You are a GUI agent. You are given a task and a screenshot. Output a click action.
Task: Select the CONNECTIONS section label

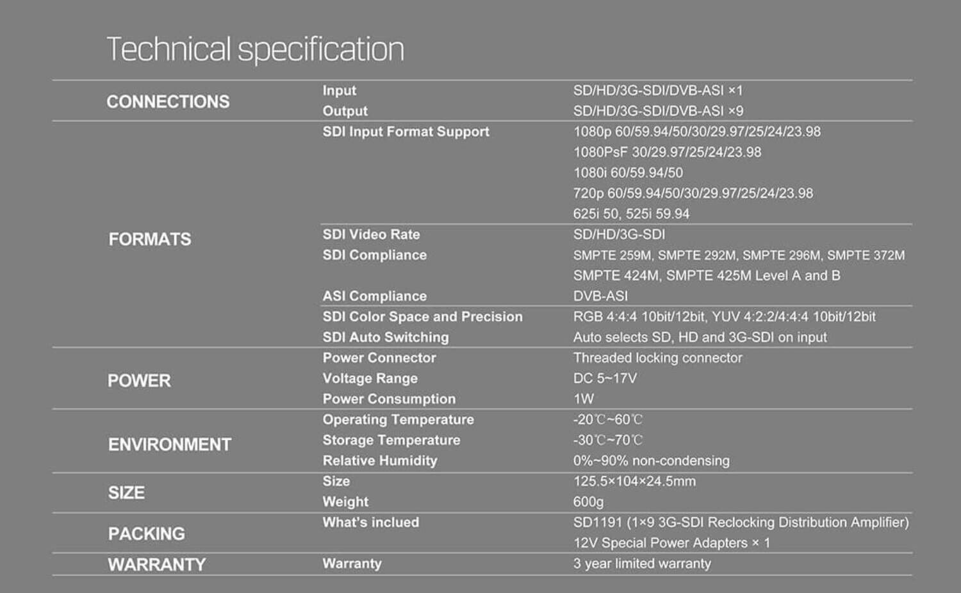(x=168, y=102)
